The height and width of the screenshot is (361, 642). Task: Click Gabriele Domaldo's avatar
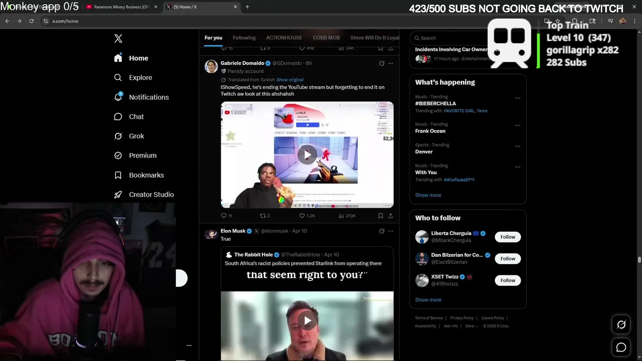(211, 67)
